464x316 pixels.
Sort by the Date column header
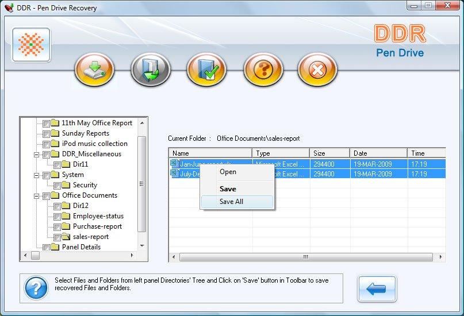coord(378,153)
